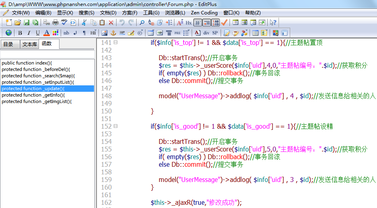This screenshot has height=208, width=377.
Task: Insert PRE preformatted tag
Action: (x=177, y=33)
